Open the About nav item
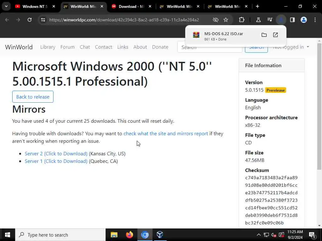The width and height of the screenshot is (322, 241). point(140,47)
